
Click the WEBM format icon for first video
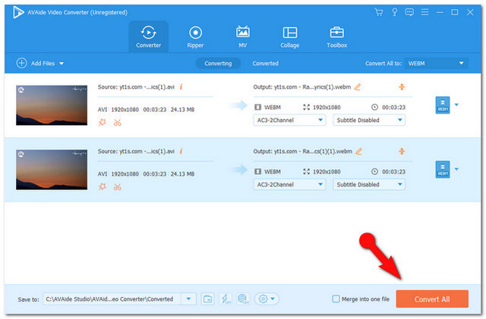pos(443,105)
